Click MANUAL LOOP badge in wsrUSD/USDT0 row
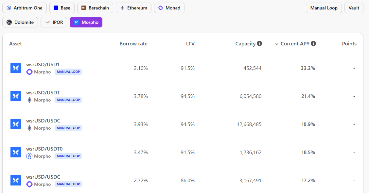The height and width of the screenshot is (193, 369). pyautogui.click(x=68, y=156)
